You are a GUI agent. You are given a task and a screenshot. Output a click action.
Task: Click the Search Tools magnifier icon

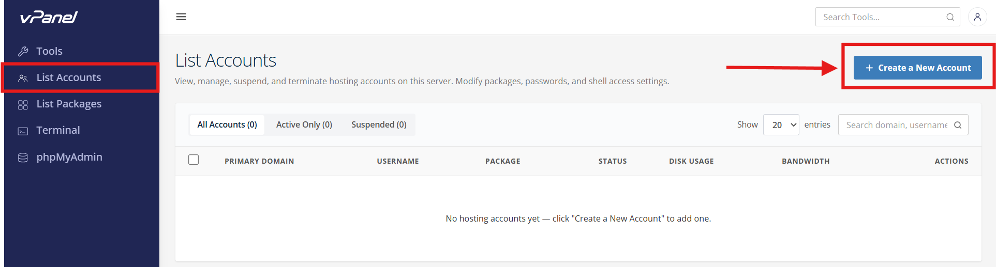[x=950, y=17]
